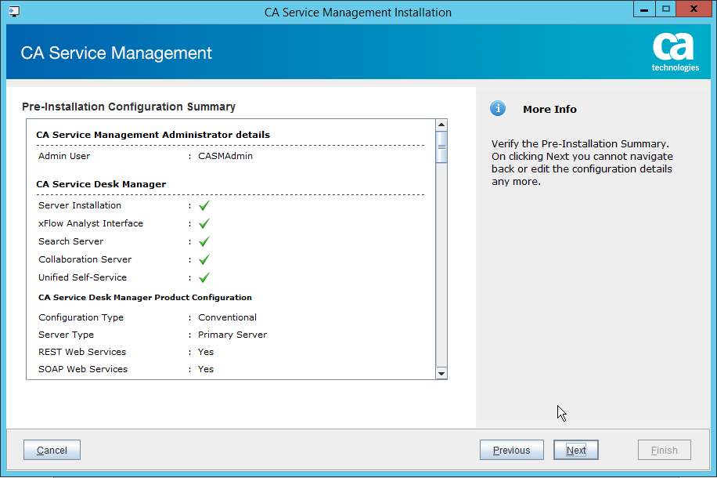
Task: Click the Unified Self-Service checkmark
Action: tap(204, 277)
